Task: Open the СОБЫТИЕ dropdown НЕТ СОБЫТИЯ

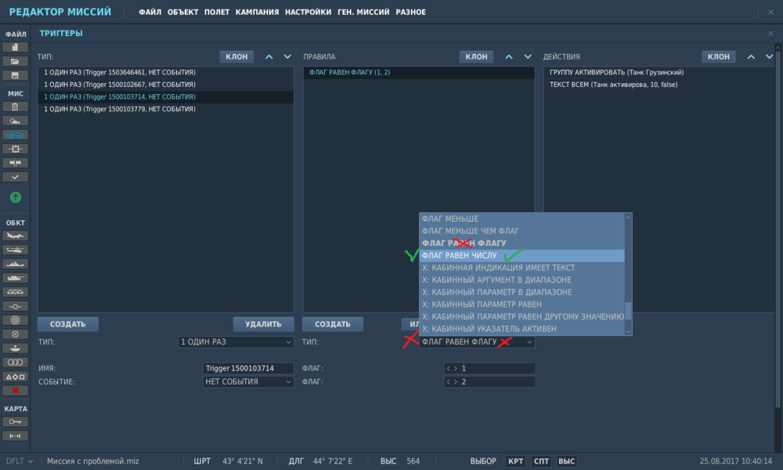Action: point(247,381)
